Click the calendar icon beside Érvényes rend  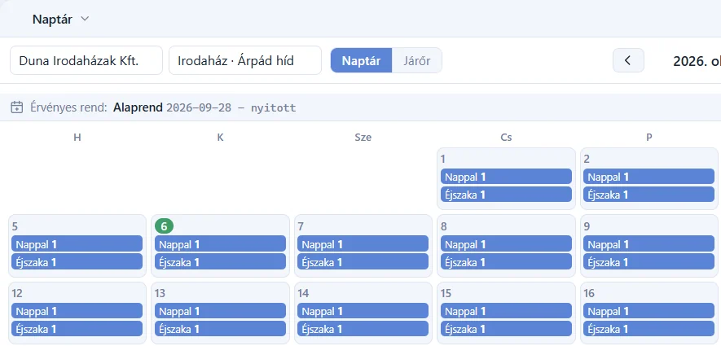pyautogui.click(x=16, y=107)
